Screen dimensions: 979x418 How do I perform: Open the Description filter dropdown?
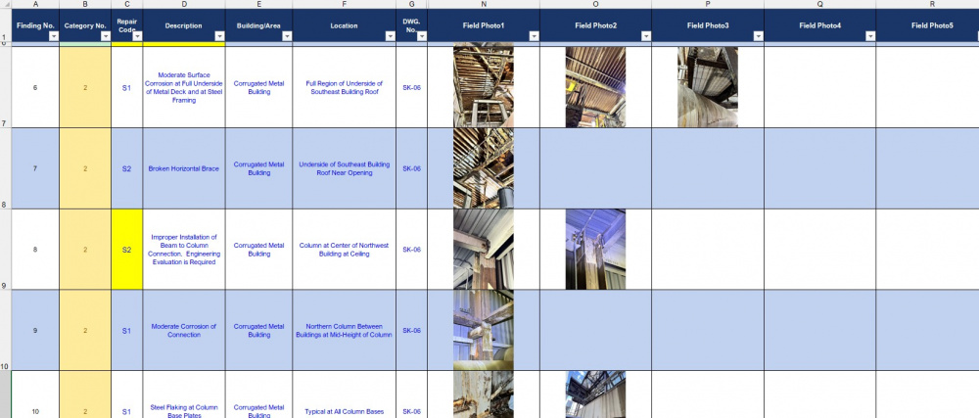219,37
